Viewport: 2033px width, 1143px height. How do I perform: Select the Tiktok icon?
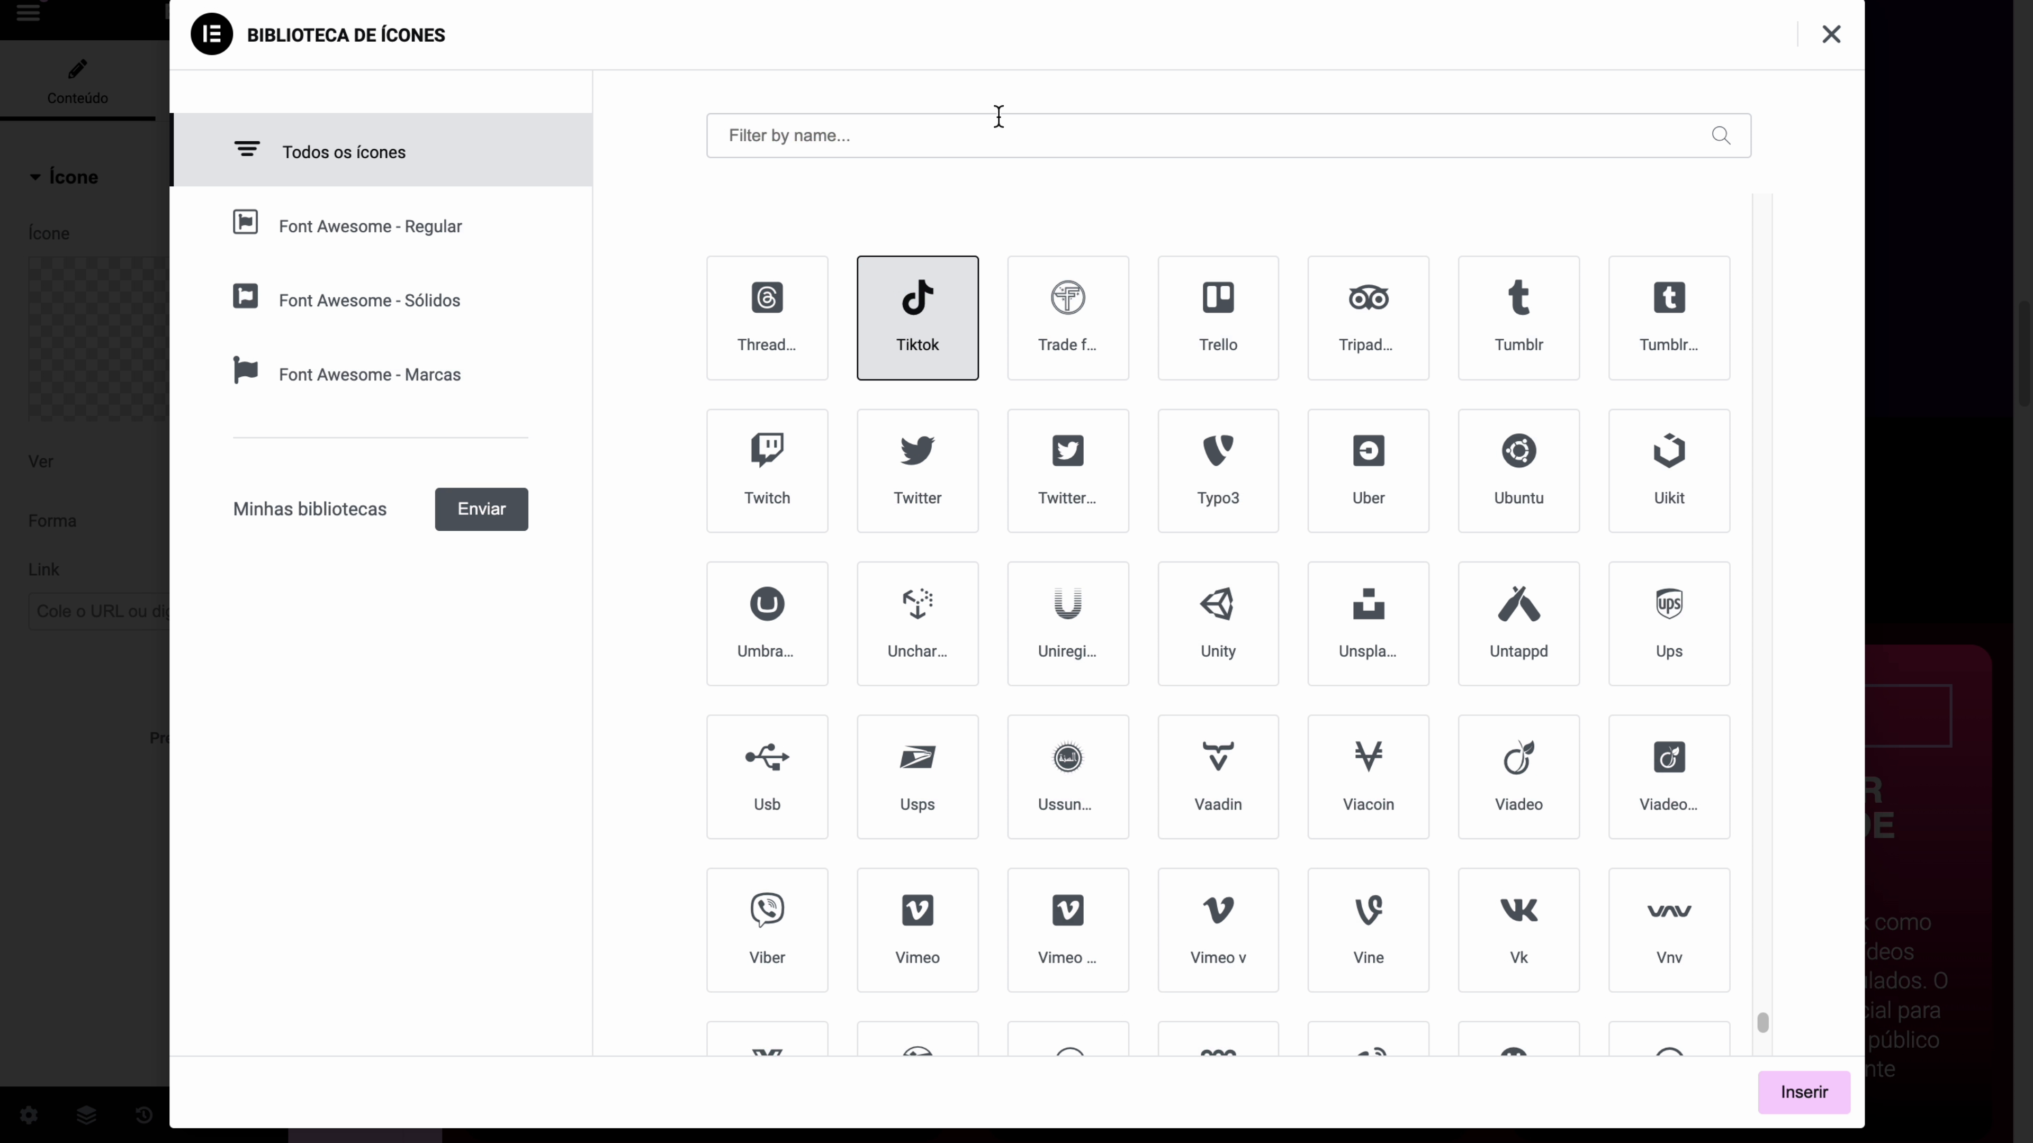pyautogui.click(x=917, y=317)
